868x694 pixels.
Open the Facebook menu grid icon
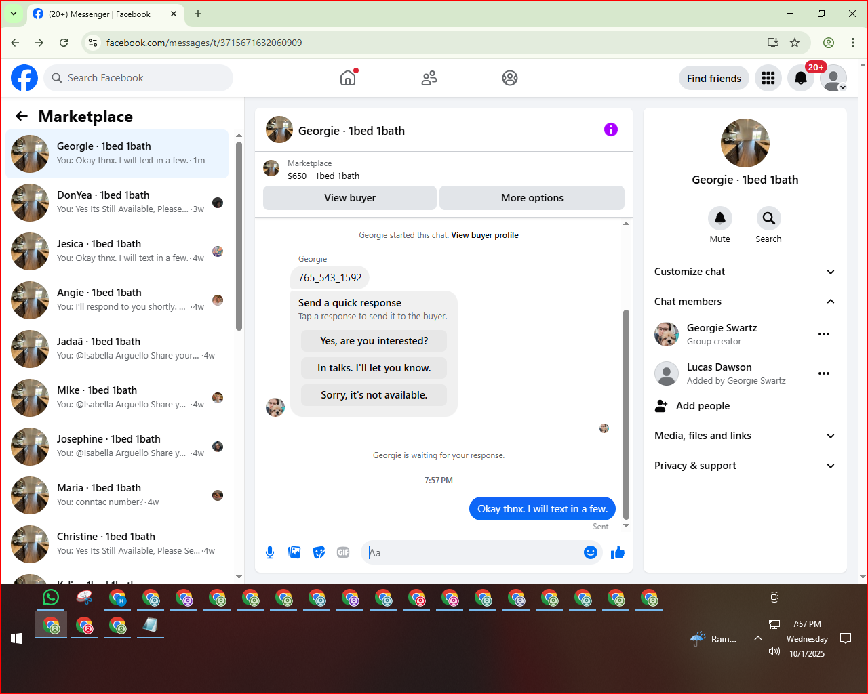768,78
